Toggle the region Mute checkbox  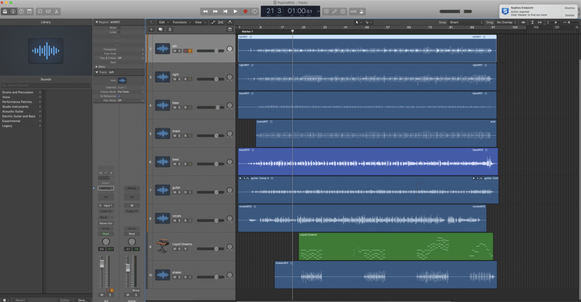click(x=119, y=28)
